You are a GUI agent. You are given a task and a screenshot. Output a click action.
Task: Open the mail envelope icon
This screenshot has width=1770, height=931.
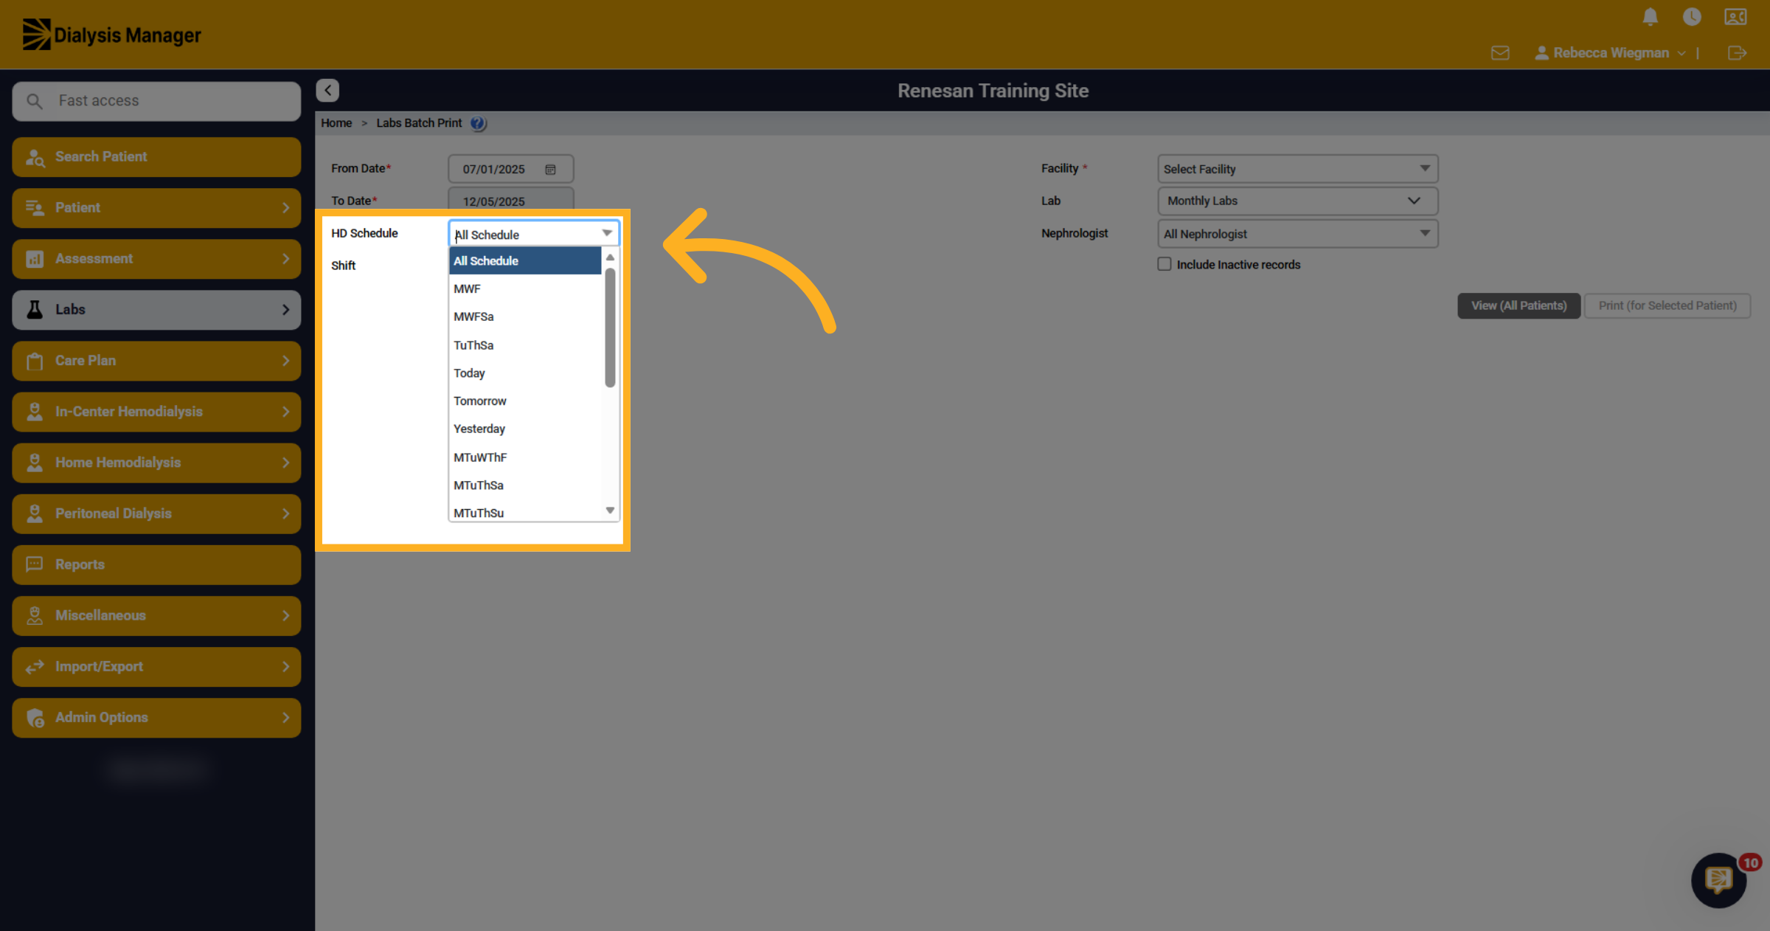[x=1500, y=53]
